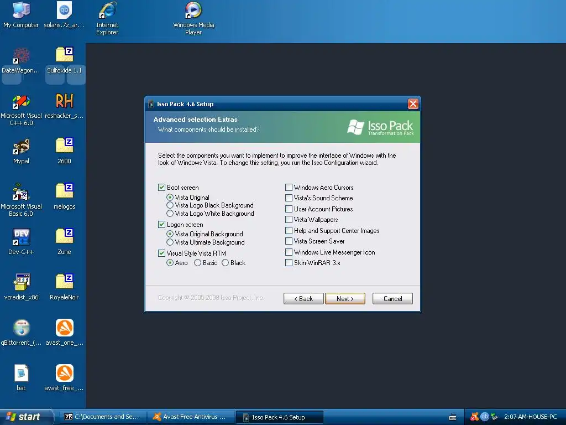
Task: Select Vista Original Background logon radio
Action: point(170,234)
